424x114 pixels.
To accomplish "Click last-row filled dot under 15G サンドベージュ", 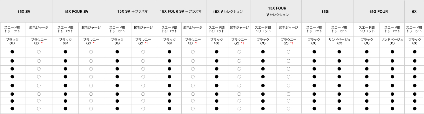I will pos(339,109).
